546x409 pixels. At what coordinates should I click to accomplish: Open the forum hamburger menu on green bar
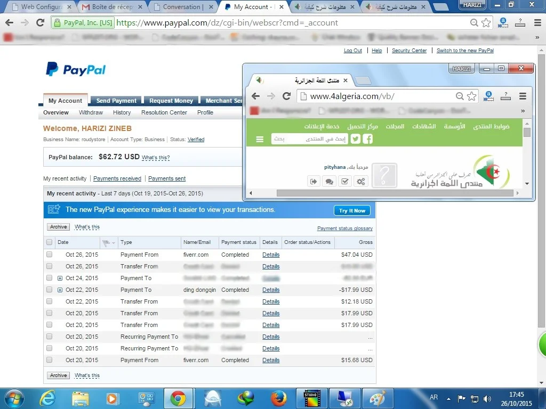[x=260, y=139]
